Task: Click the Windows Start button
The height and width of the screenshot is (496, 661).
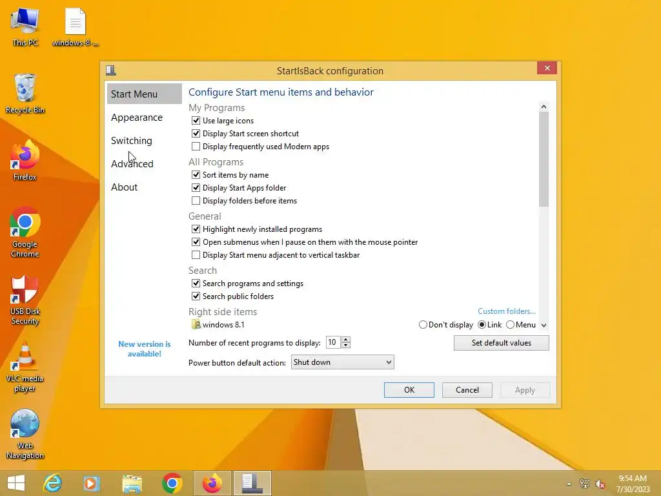Action: (x=16, y=483)
